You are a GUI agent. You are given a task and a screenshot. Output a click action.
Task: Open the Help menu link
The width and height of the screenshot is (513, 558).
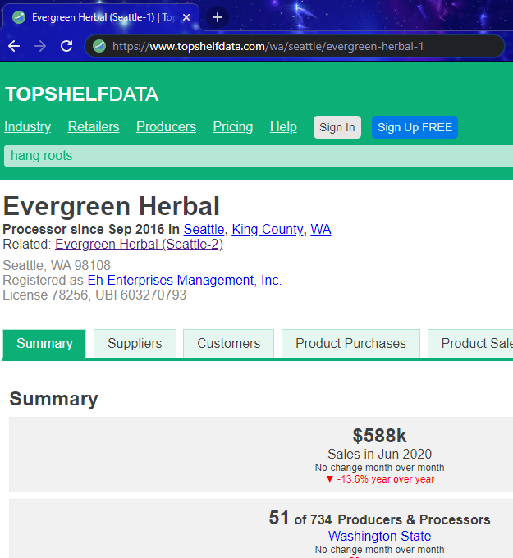pyautogui.click(x=283, y=126)
